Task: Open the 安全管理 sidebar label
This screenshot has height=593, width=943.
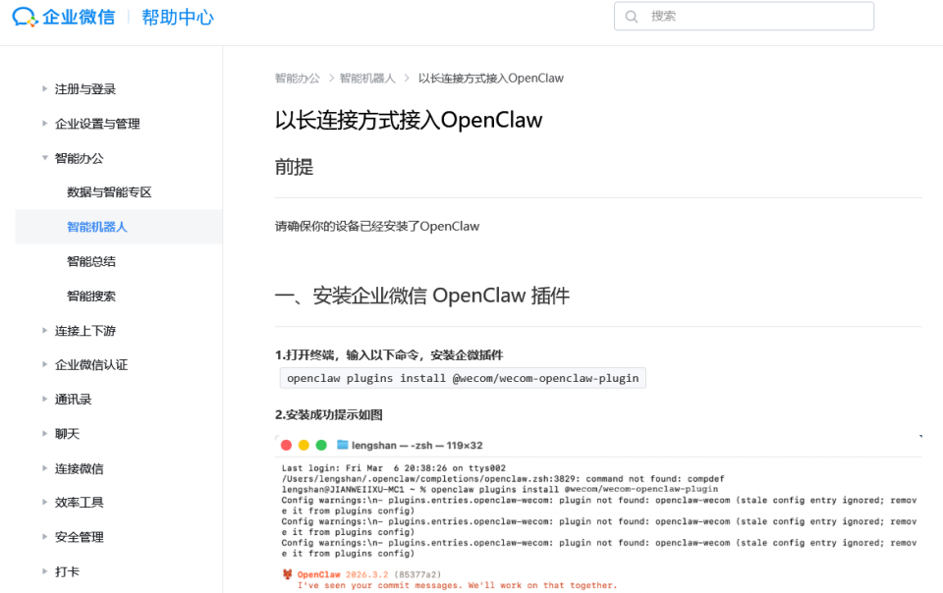Action: [x=79, y=537]
